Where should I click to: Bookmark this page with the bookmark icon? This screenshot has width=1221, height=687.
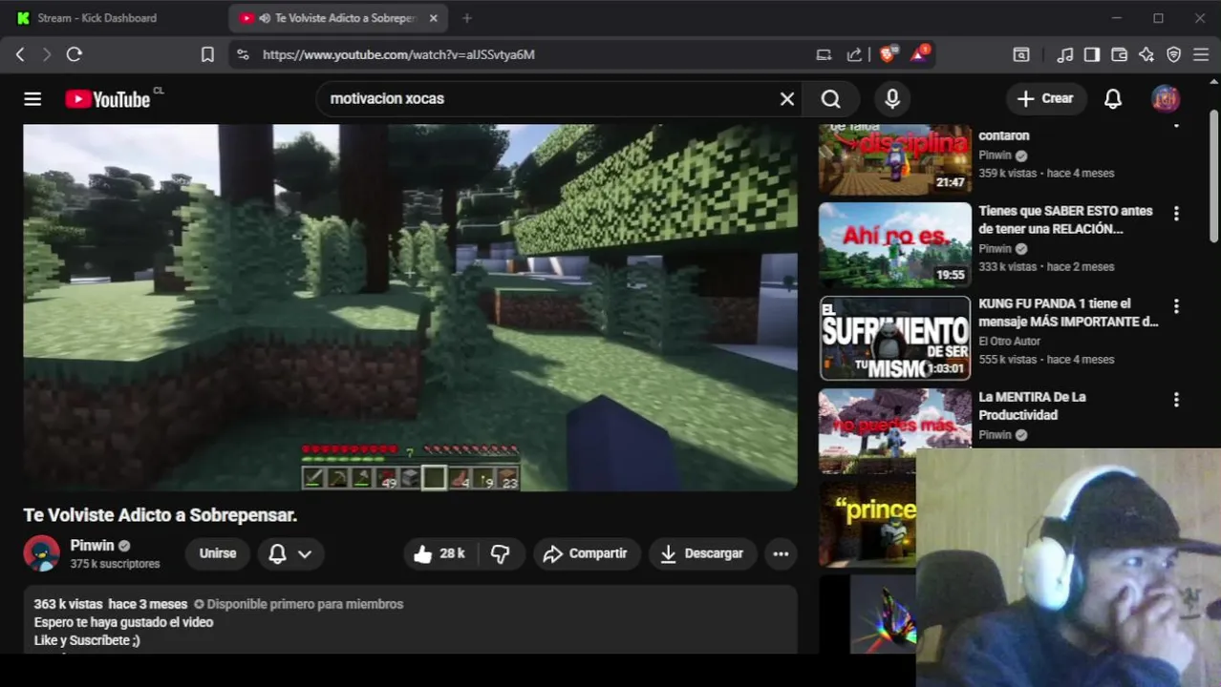coord(207,54)
